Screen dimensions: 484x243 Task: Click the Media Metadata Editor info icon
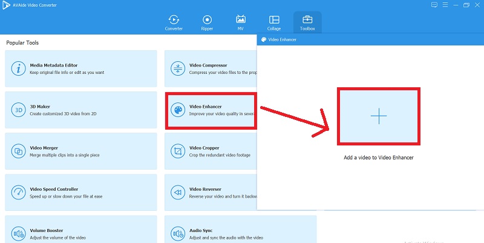click(19, 68)
